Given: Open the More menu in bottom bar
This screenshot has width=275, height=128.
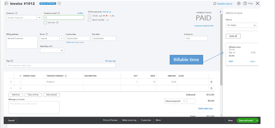Looking at the screenshot, I should (x=158, y=120).
